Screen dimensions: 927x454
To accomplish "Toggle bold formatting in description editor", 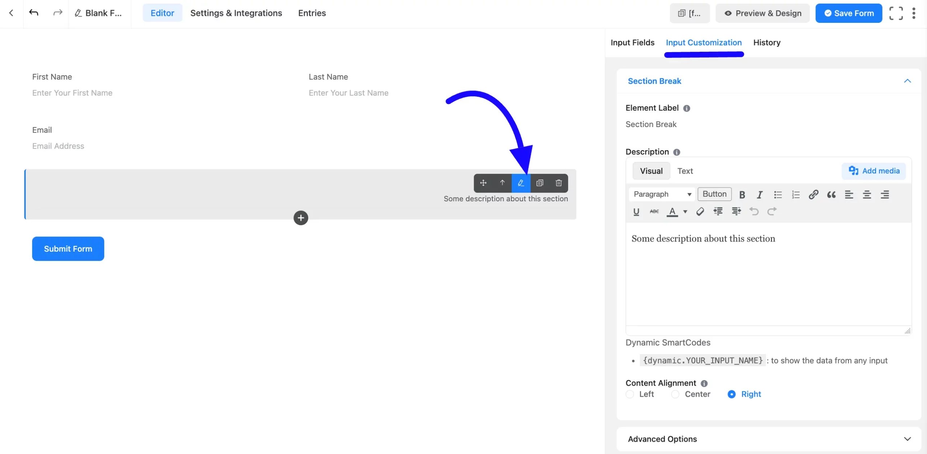I will click(x=742, y=195).
